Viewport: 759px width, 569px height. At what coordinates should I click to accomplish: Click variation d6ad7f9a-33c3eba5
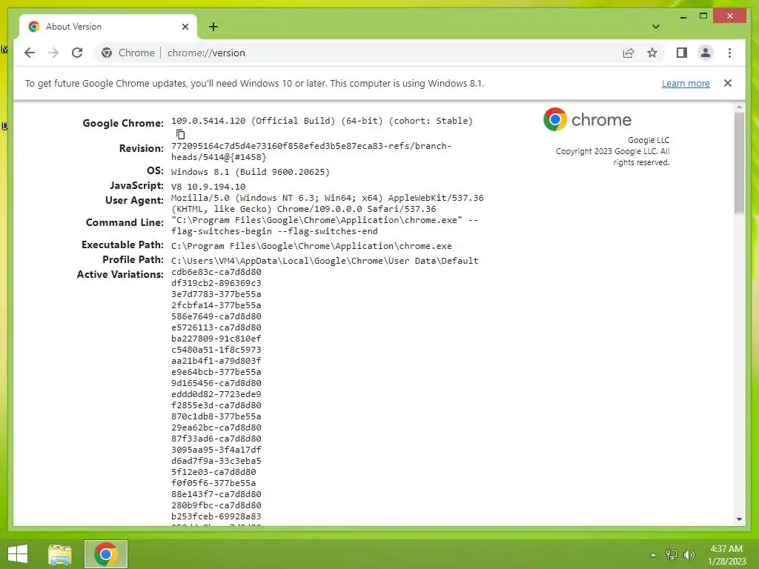[x=216, y=461]
